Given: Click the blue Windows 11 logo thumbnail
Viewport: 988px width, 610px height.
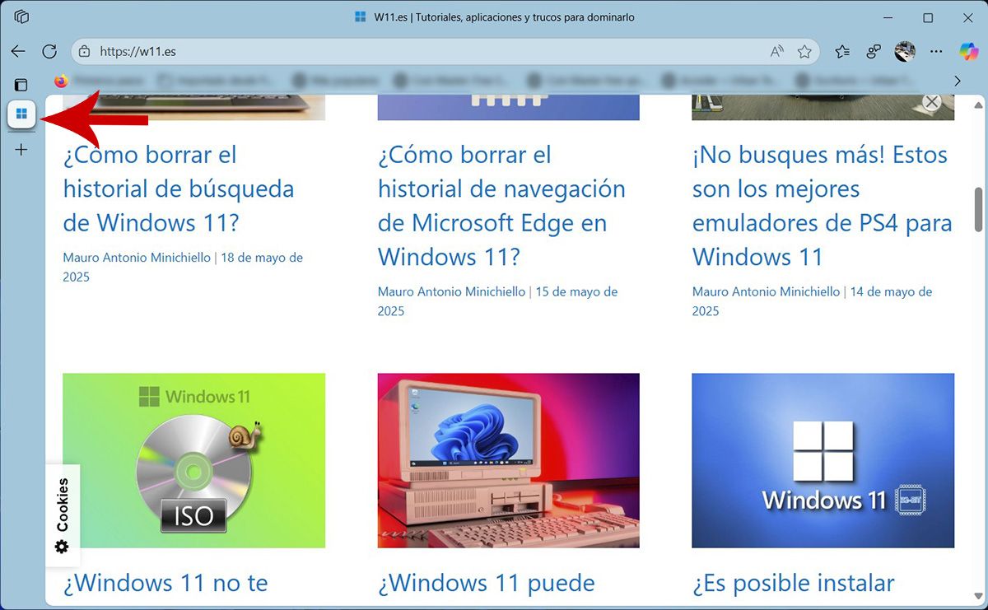Looking at the screenshot, I should [823, 460].
